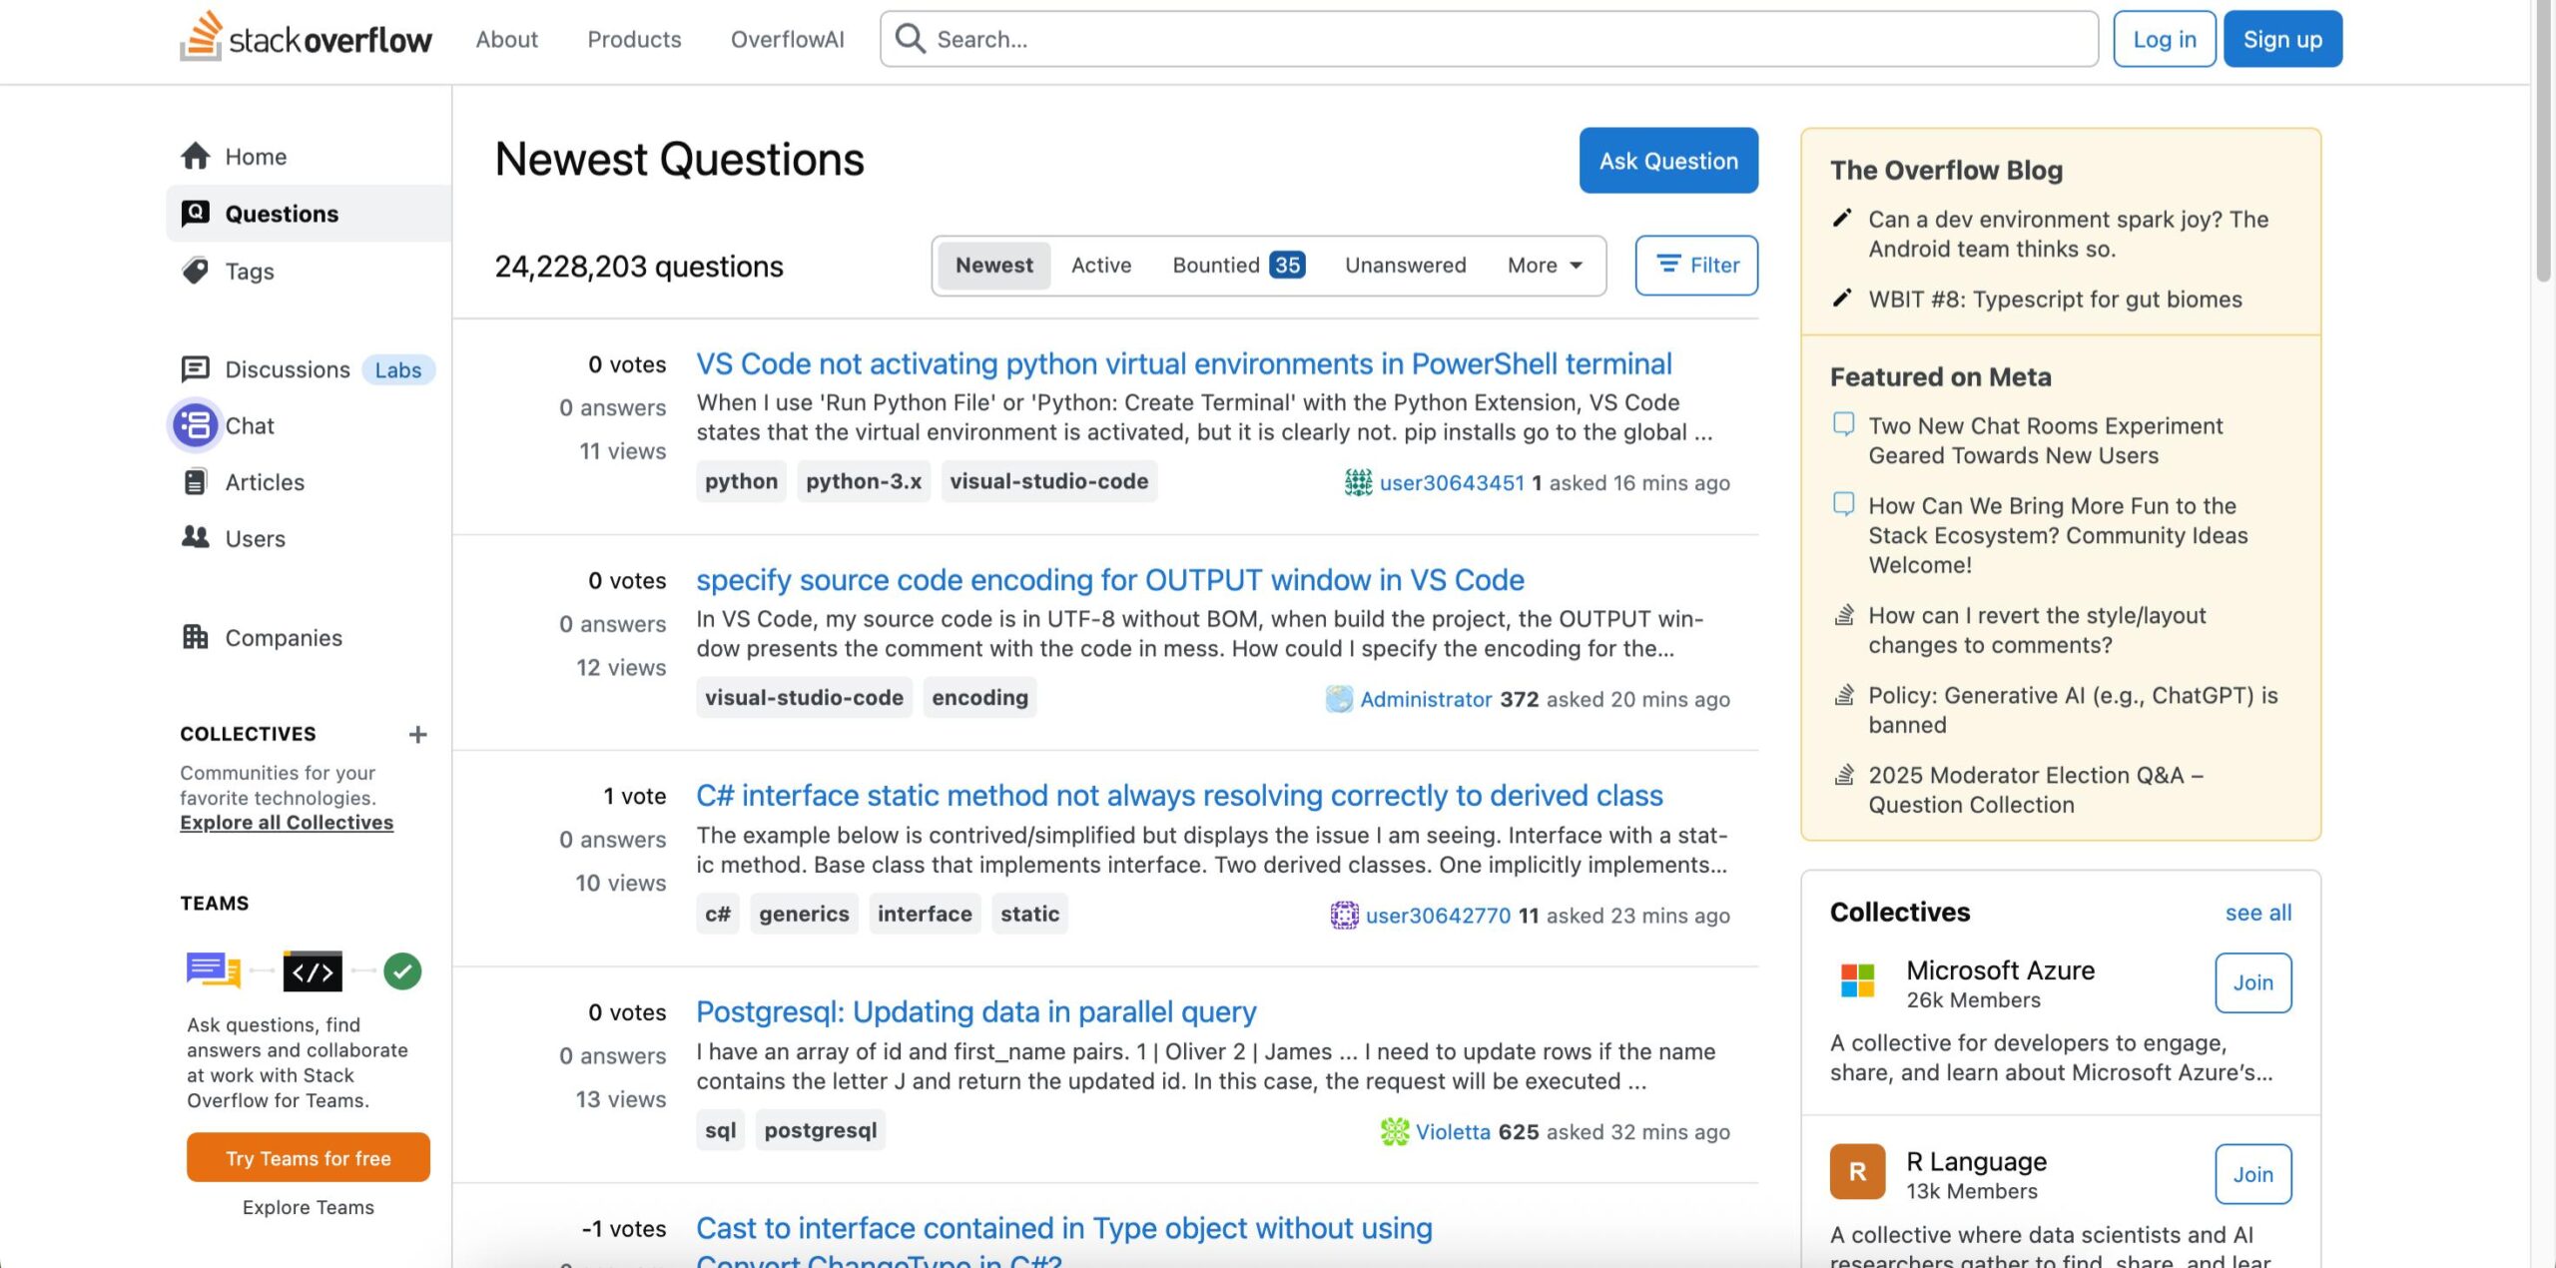Click the Log in button
Image resolution: width=2556 pixels, height=1268 pixels.
[x=2165, y=39]
